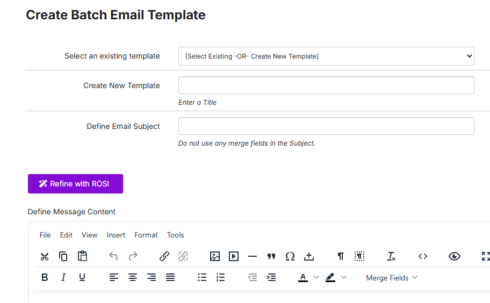
Task: Click the 'Select an existing template' label
Action: [x=112, y=56]
